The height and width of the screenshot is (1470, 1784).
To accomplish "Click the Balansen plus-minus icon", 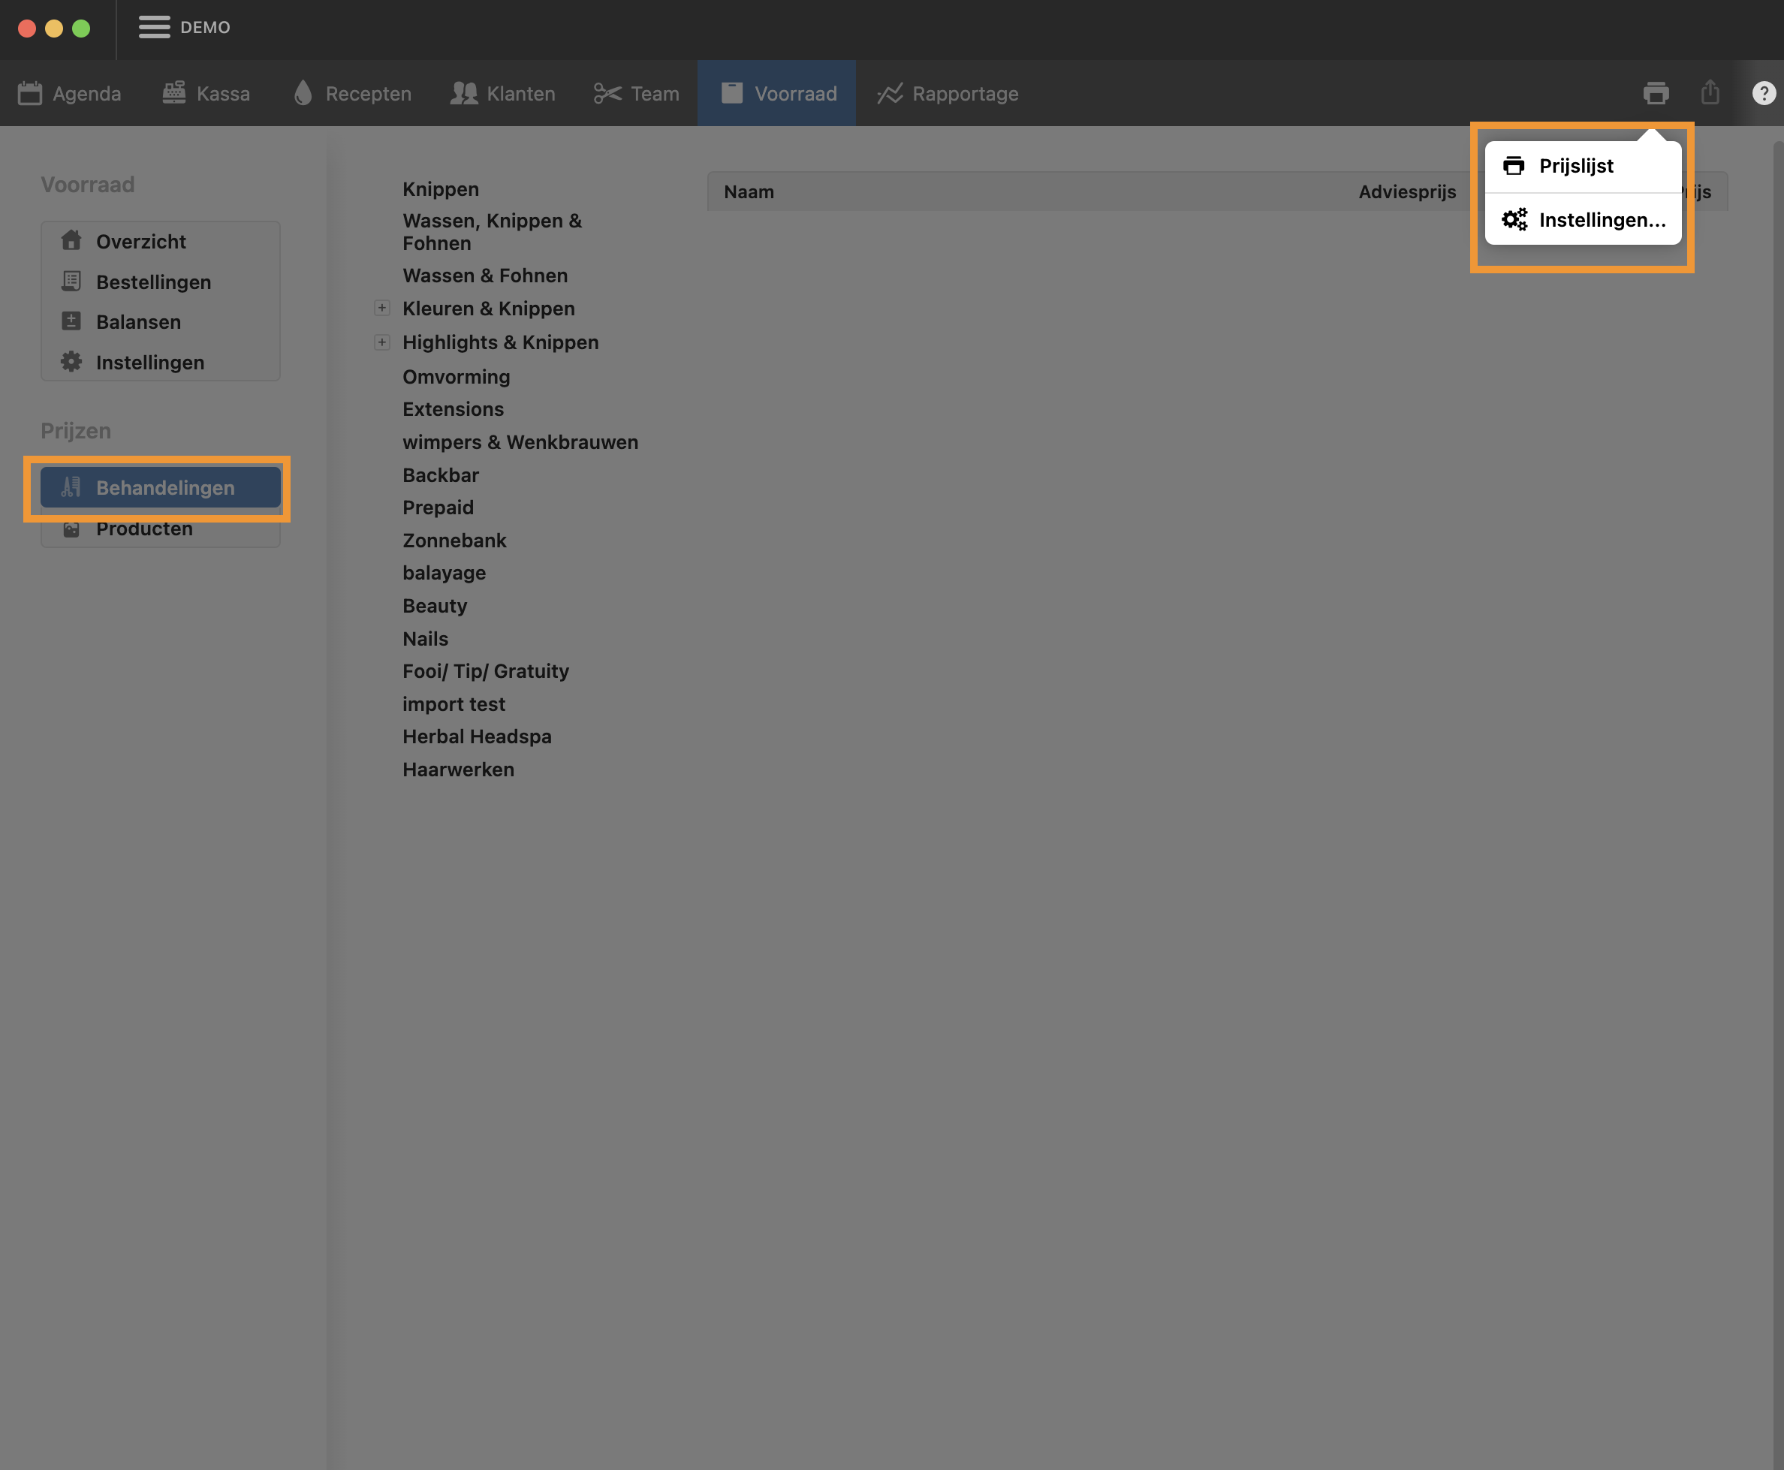I will pos(71,322).
